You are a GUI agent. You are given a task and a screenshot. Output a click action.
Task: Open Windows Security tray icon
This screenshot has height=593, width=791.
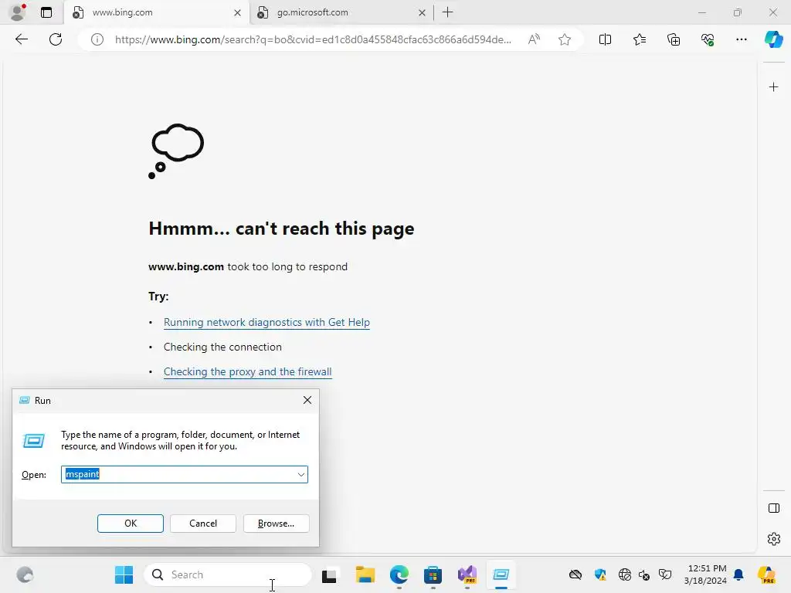click(599, 574)
